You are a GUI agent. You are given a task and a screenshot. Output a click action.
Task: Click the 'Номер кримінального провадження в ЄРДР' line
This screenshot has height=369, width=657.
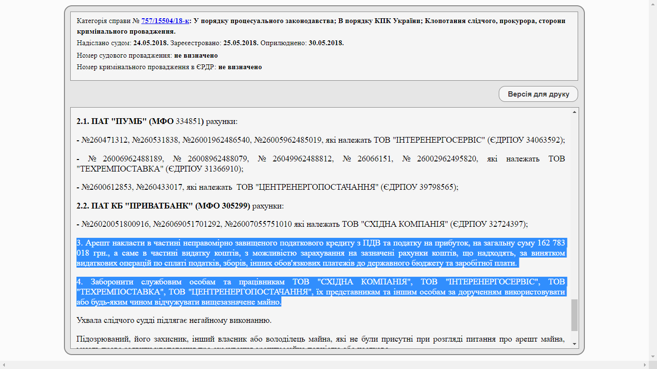click(169, 67)
